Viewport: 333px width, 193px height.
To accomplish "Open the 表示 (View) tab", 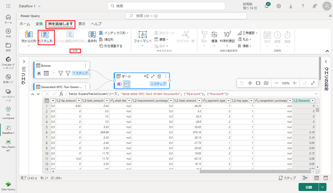I will [82, 24].
